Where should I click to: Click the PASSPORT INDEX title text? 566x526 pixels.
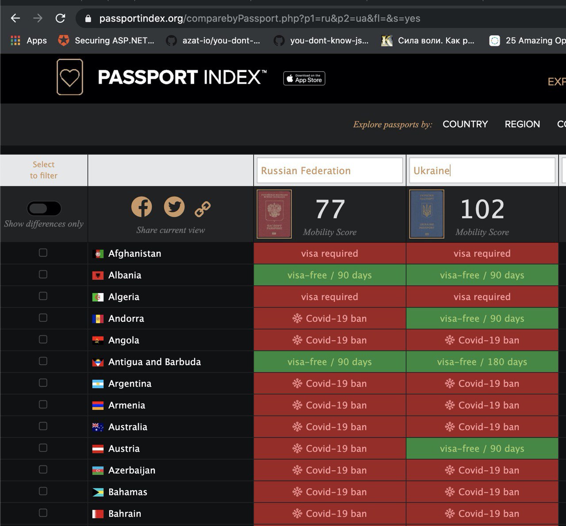[x=182, y=77]
